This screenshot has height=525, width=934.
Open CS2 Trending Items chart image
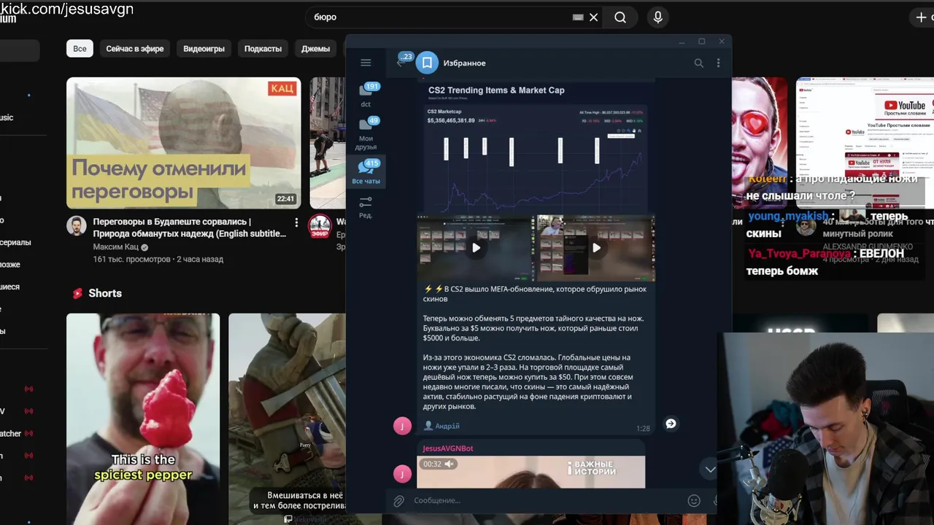(x=536, y=146)
